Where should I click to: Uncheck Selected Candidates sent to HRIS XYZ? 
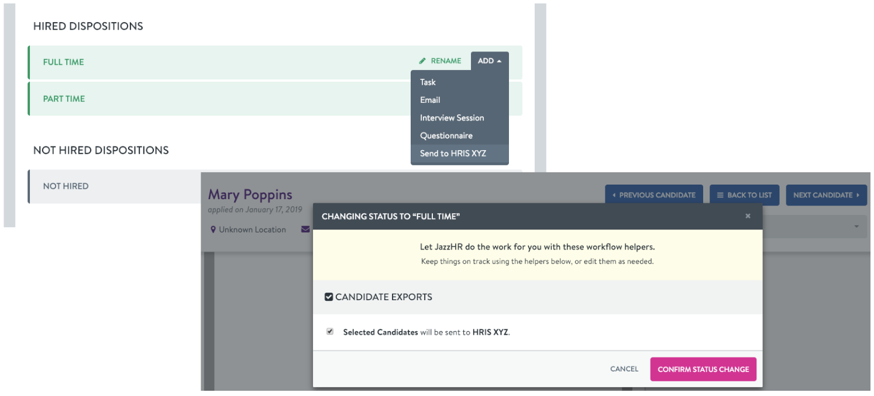pos(330,332)
